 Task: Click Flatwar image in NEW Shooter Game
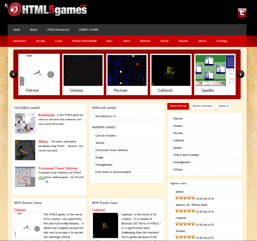pyautogui.click(x=28, y=225)
